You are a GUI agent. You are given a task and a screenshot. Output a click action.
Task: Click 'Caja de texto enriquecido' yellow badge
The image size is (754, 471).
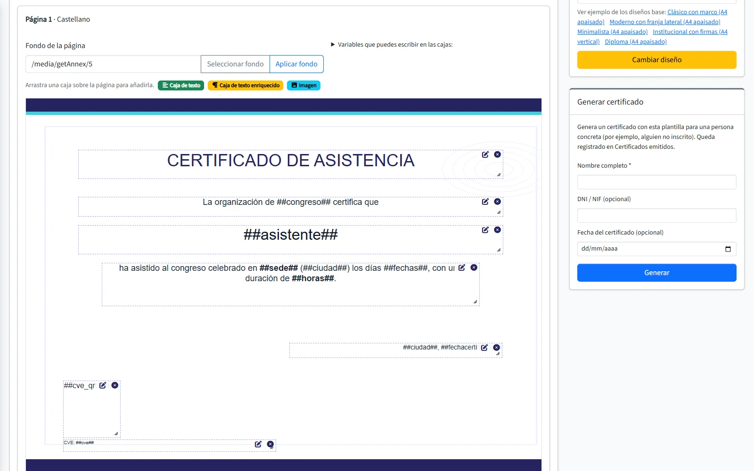click(246, 85)
